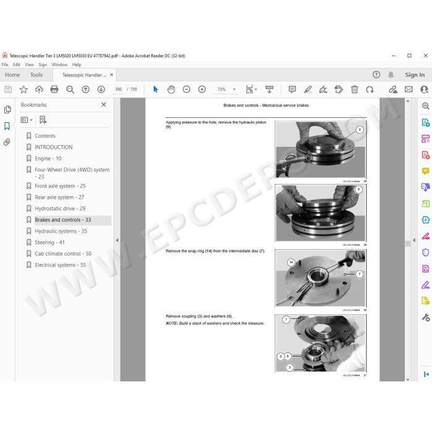The image size is (432, 432).
Task: Open the Sign menu
Action: tap(43, 65)
